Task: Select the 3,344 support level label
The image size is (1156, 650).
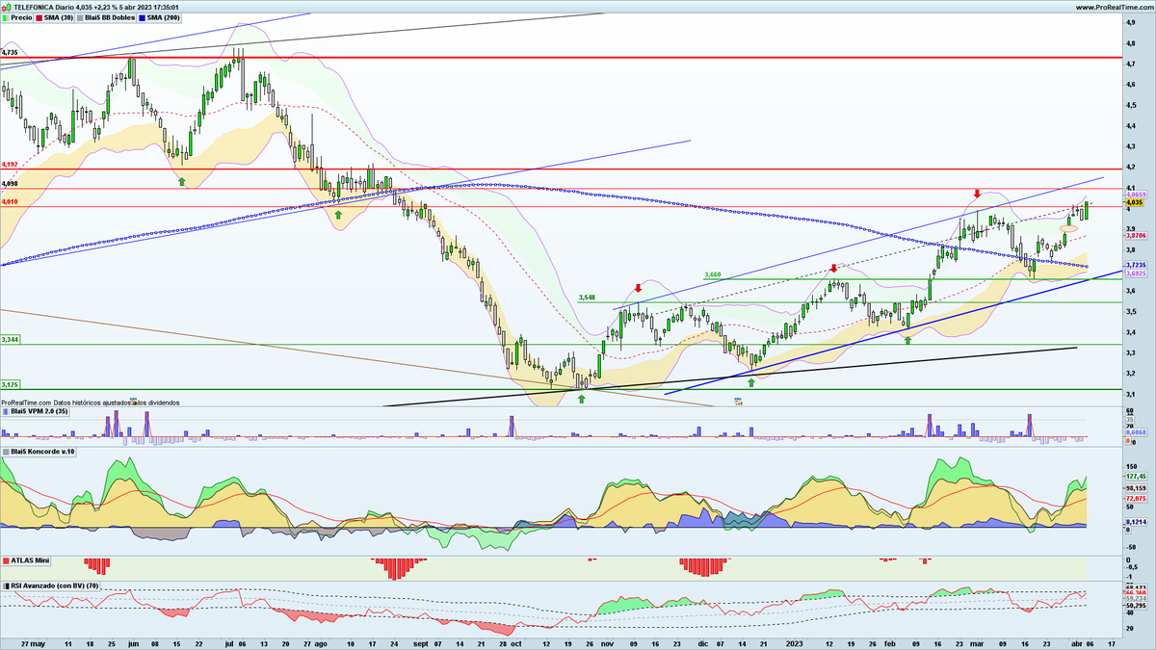Action: coord(10,340)
